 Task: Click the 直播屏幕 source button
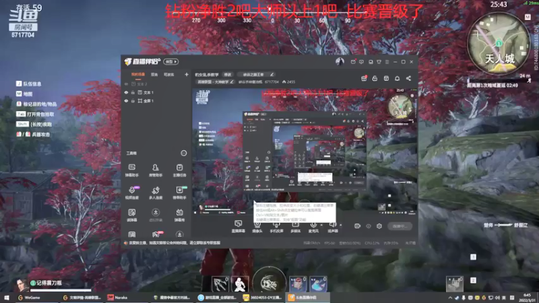click(x=239, y=226)
